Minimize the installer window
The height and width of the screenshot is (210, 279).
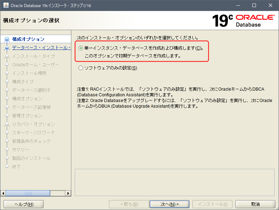coord(238,5)
